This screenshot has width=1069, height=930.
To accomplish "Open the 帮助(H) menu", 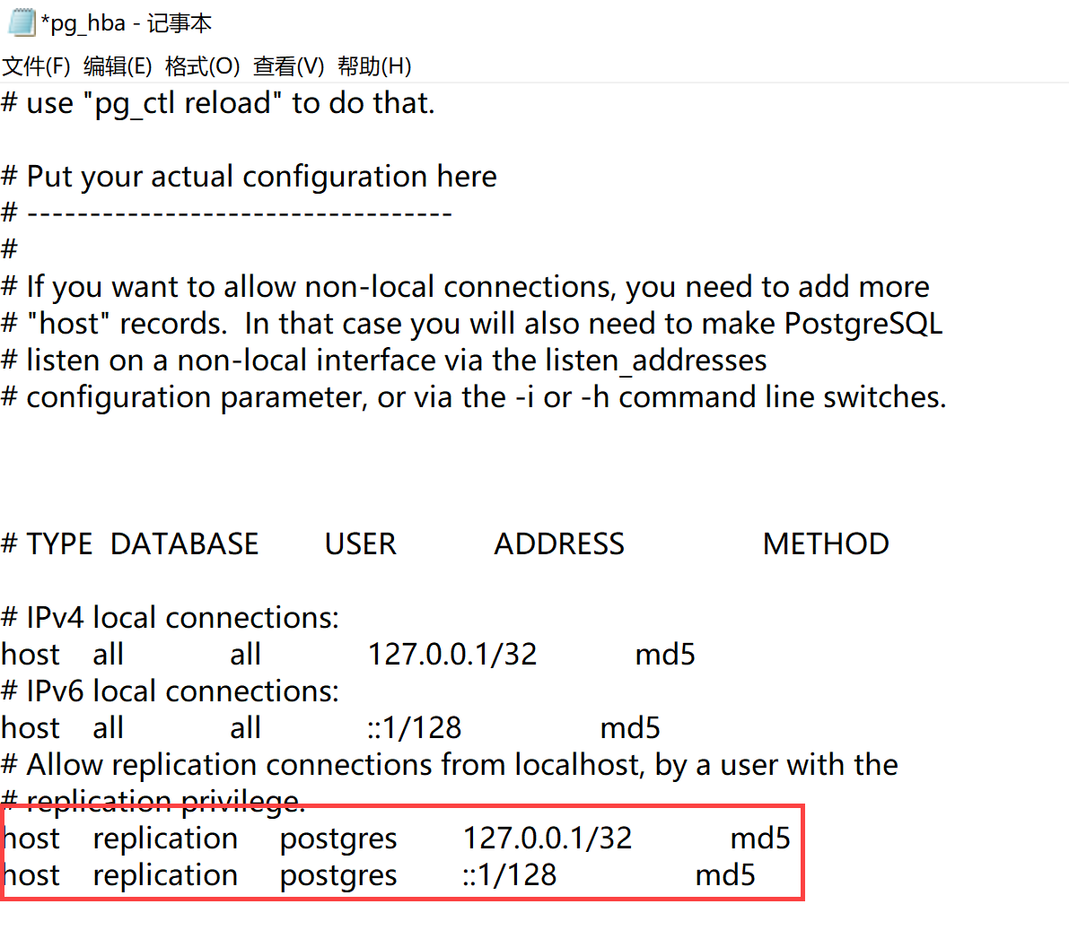I will coord(374,65).
